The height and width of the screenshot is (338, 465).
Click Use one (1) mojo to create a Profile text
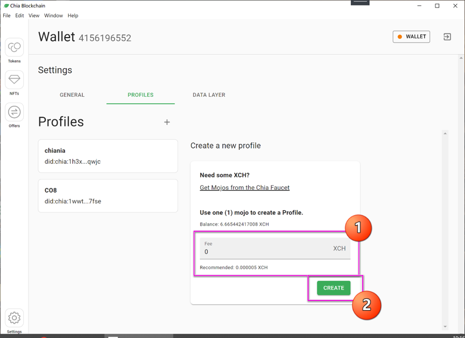pyautogui.click(x=251, y=212)
